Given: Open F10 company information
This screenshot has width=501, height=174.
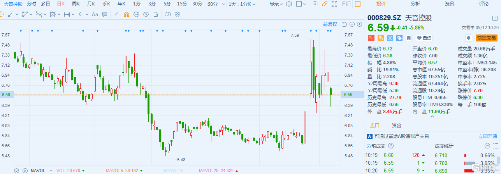Looking at the screenshot, I should (346, 4).
